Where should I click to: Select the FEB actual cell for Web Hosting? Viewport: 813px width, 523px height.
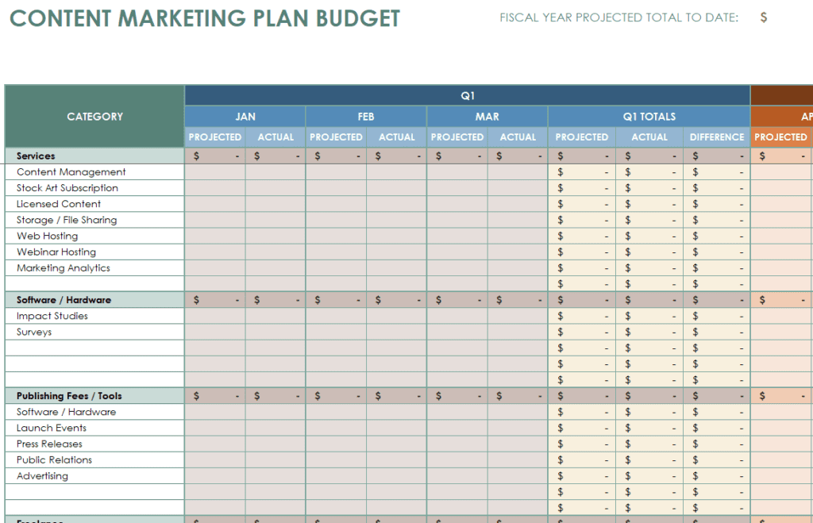pos(397,237)
